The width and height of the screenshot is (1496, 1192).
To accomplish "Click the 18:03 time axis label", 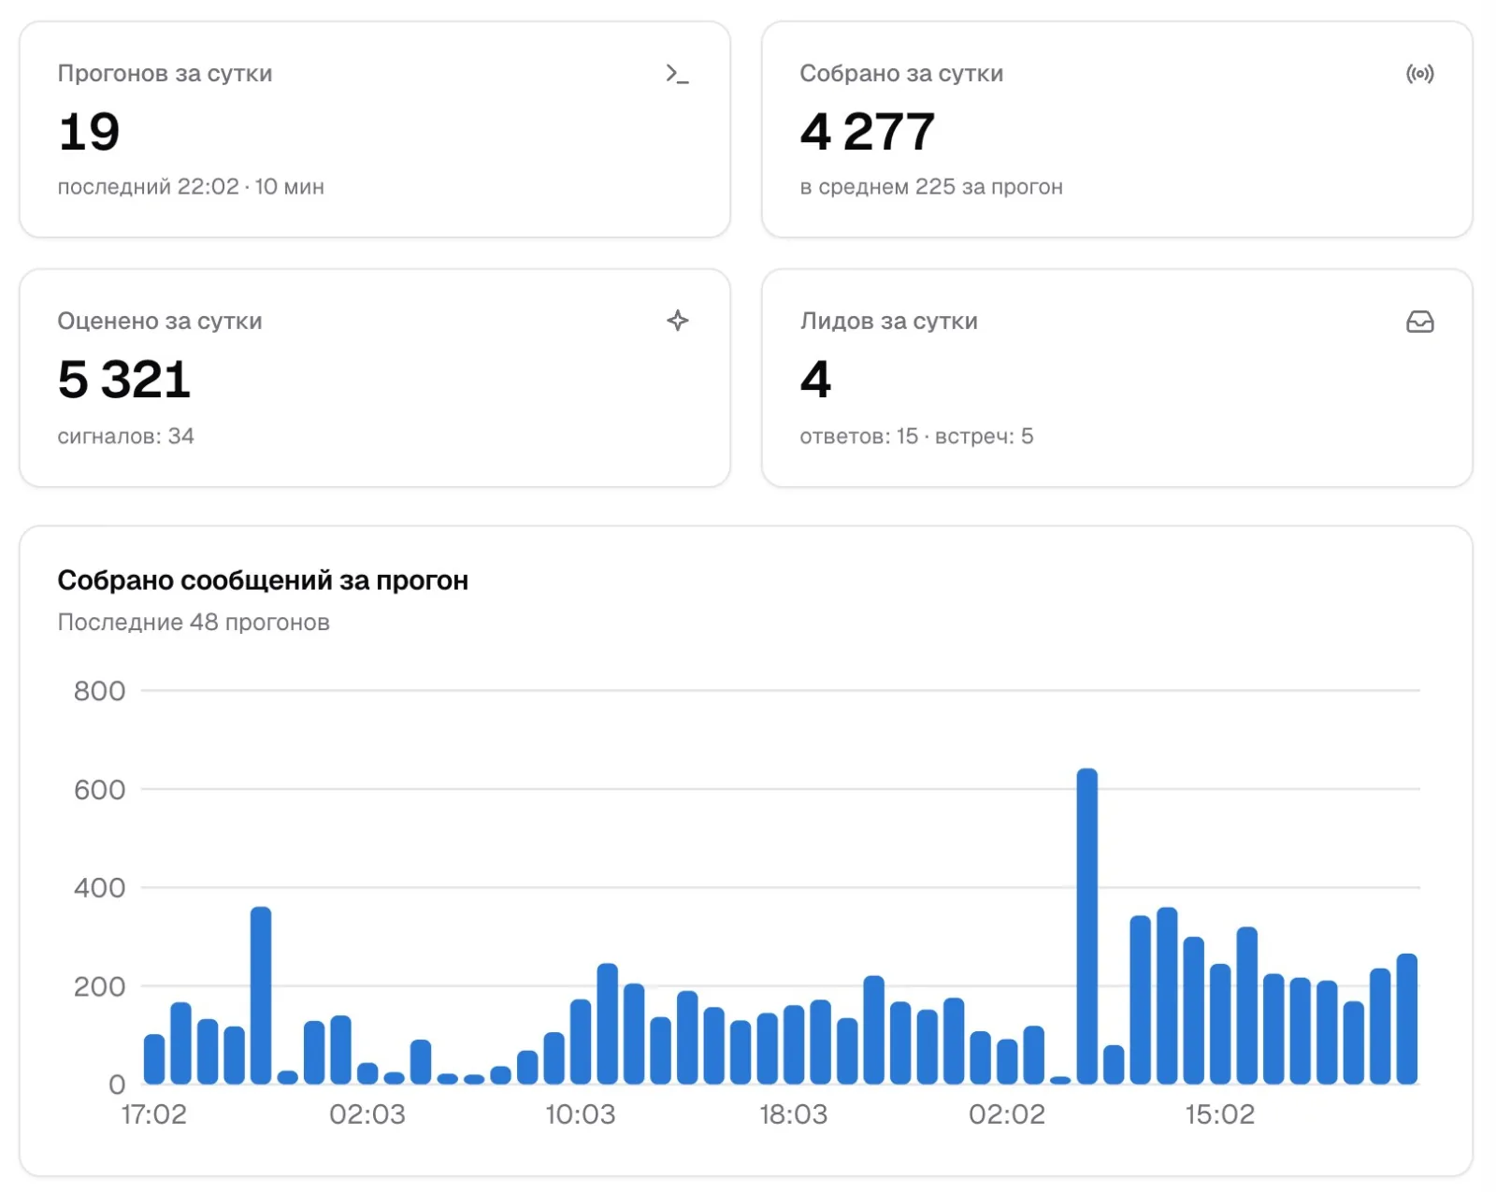I will 793,1114.
